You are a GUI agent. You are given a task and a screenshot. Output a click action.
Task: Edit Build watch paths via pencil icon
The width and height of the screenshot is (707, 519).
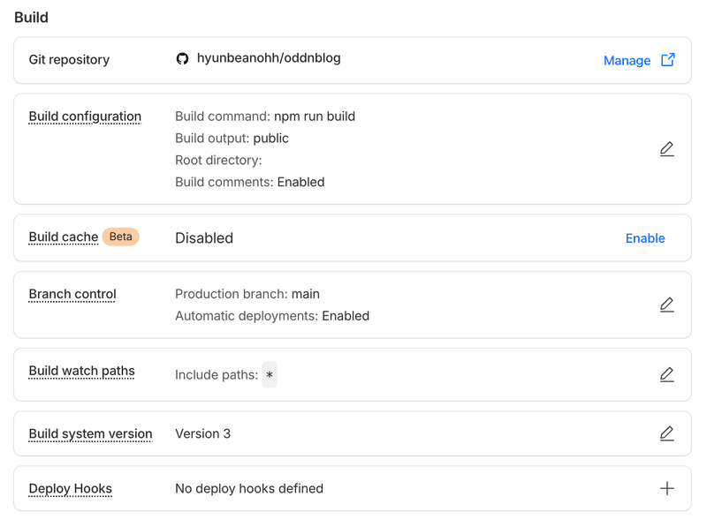(667, 375)
